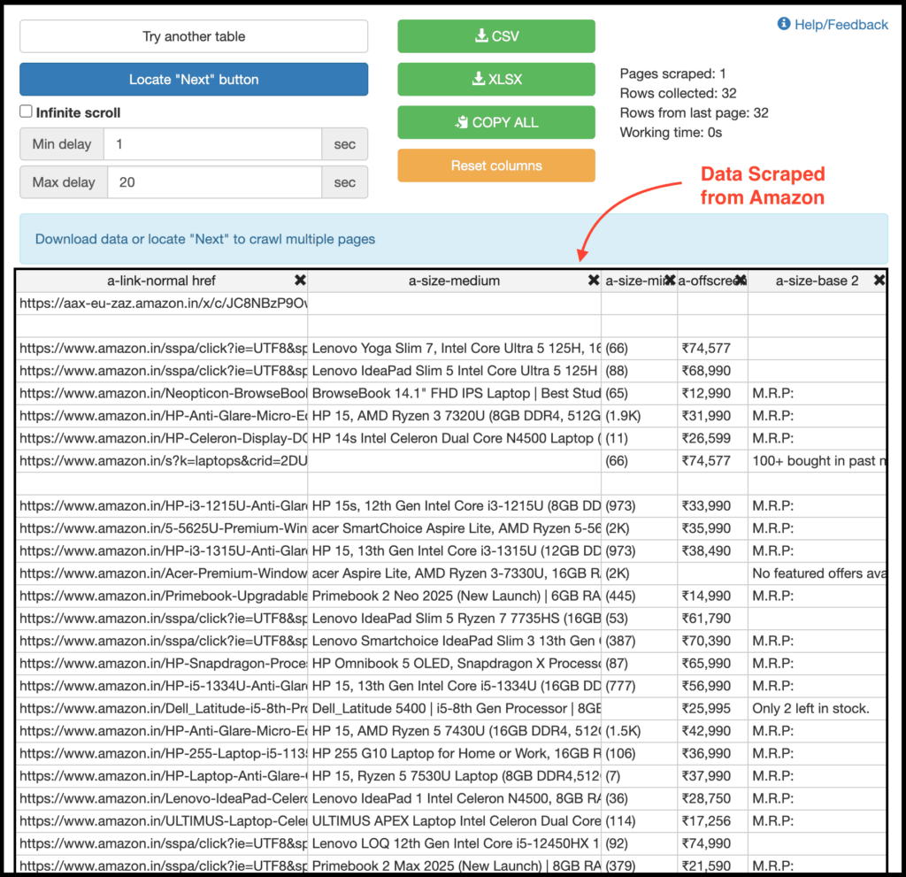Click the clipboard icon on COPY ALL
This screenshot has width=906, height=877.
(463, 122)
